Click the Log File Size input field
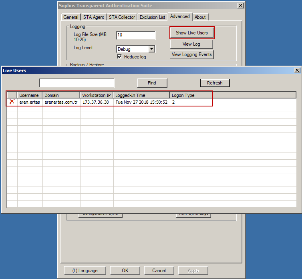This screenshot has width=302, height=279. (136, 35)
